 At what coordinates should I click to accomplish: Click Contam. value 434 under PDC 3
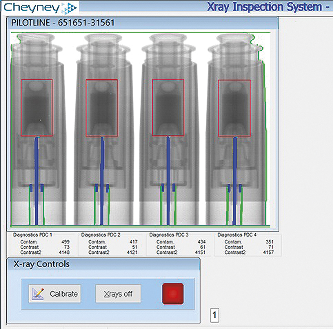click(x=201, y=242)
